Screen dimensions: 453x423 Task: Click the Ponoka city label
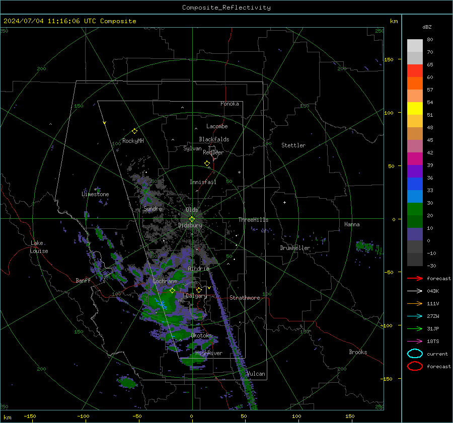tap(230, 104)
